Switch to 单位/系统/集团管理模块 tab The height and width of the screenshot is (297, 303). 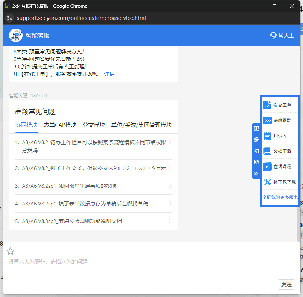click(142, 125)
